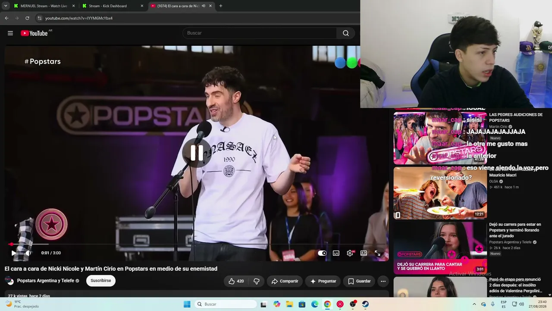Go back to the previous page
This screenshot has width=552, height=311.
click(6, 18)
